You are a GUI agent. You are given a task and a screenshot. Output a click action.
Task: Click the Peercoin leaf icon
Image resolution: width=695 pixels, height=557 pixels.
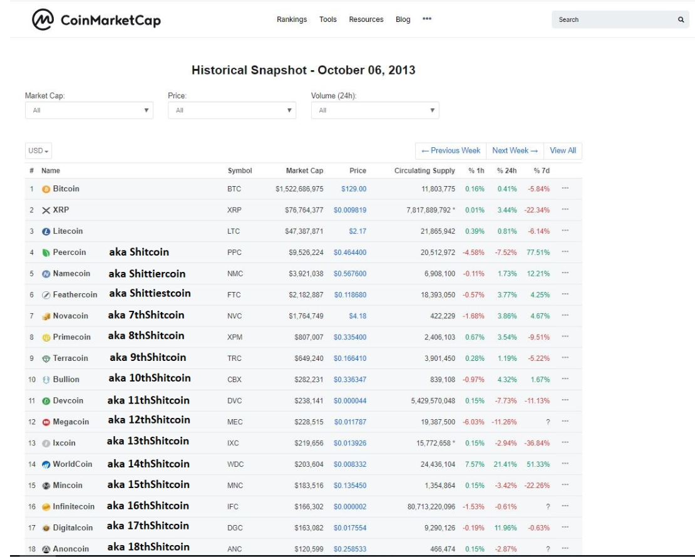(46, 252)
